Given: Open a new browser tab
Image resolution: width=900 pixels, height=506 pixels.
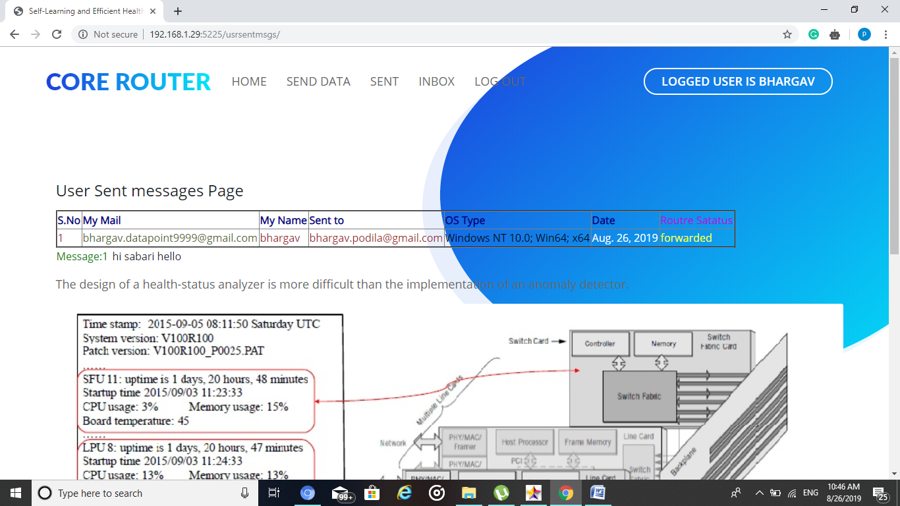Looking at the screenshot, I should (178, 11).
